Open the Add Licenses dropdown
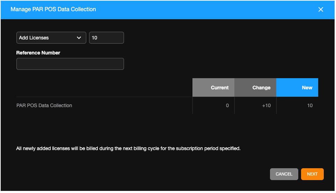 pyautogui.click(x=51, y=38)
